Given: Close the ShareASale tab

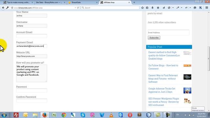Looking at the screenshot, I should pyautogui.click(x=97, y=2).
